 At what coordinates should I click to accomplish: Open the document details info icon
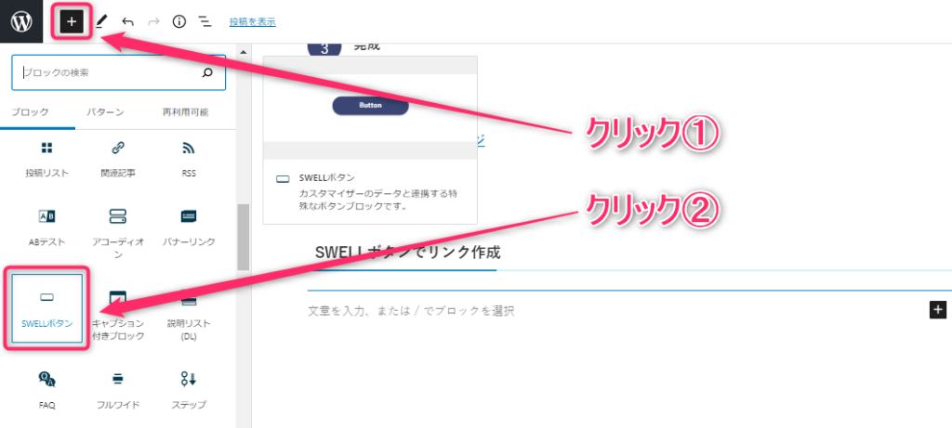pos(179,22)
